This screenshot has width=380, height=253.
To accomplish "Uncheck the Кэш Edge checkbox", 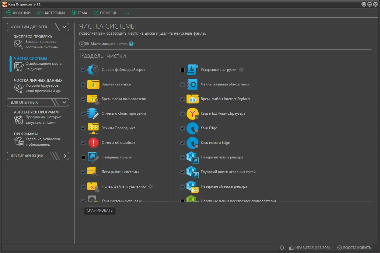I will (x=183, y=128).
